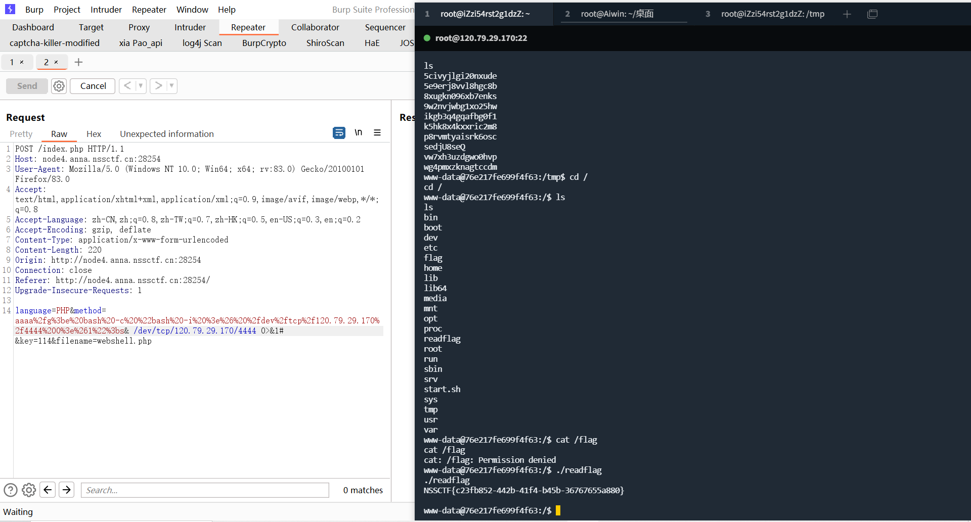The image size is (971, 522).
Task: Select Repeater request tab 1
Action: click(x=12, y=62)
